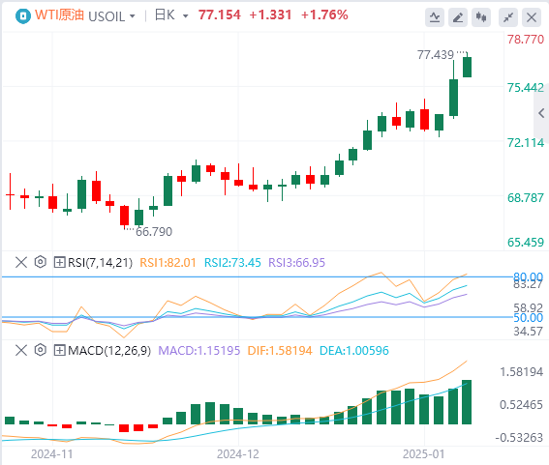Open USOIL symbol dropdown arrow
The image size is (549, 465).
pos(133,16)
